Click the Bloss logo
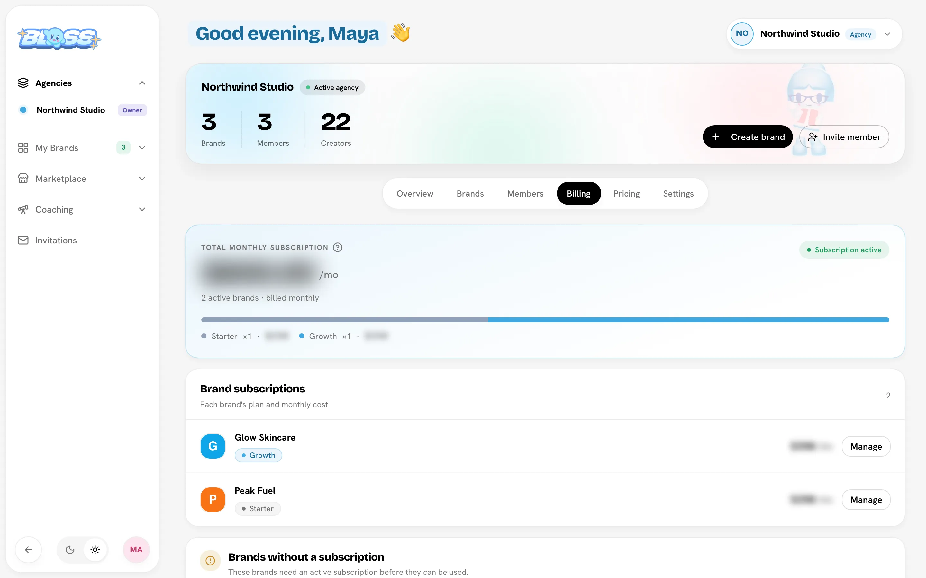 click(x=59, y=38)
